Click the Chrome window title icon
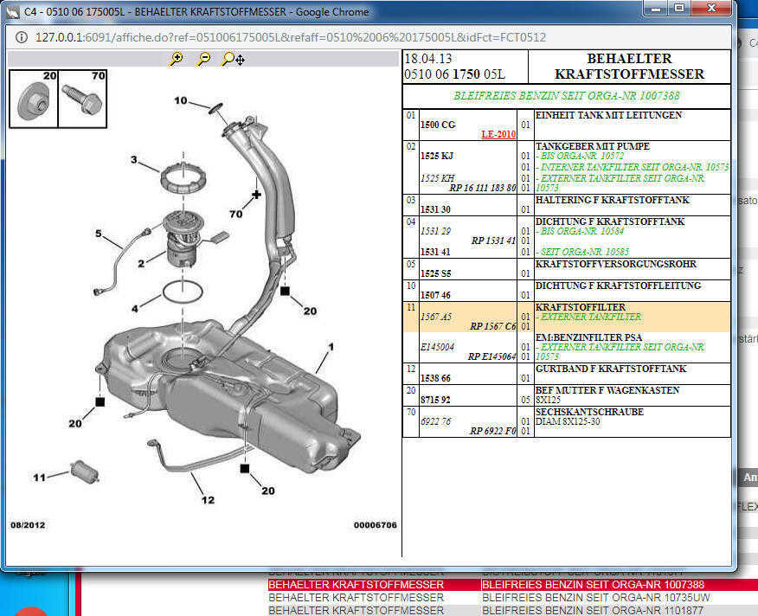This screenshot has width=758, height=616. (x=13, y=11)
